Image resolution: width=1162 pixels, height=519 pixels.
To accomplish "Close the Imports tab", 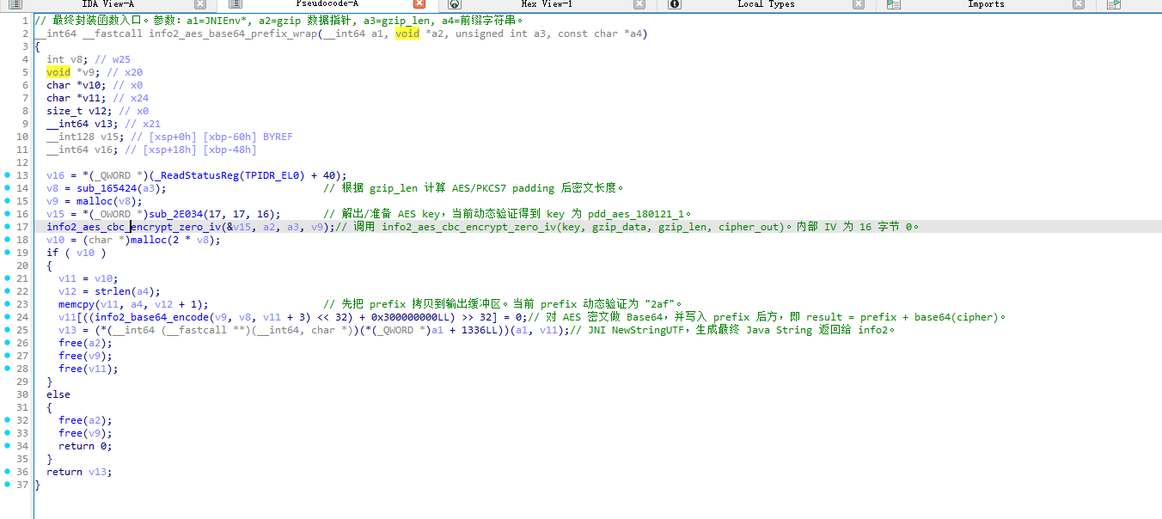I will [1079, 4].
